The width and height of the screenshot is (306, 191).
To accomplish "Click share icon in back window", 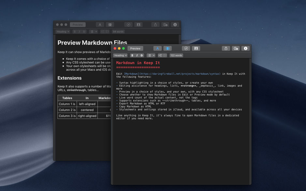I will (x=155, y=25).
